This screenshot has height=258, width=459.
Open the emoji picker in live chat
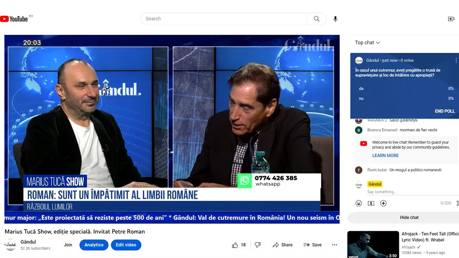359,203
